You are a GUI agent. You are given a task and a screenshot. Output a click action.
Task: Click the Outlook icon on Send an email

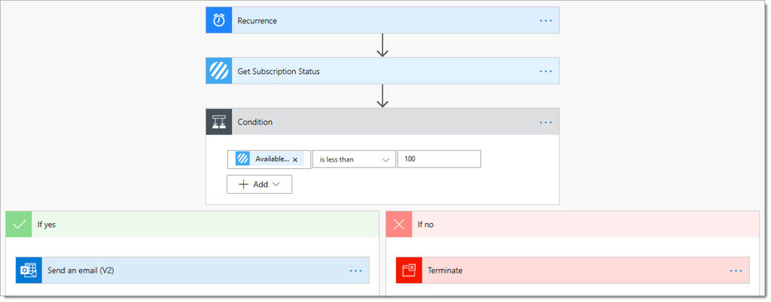29,270
